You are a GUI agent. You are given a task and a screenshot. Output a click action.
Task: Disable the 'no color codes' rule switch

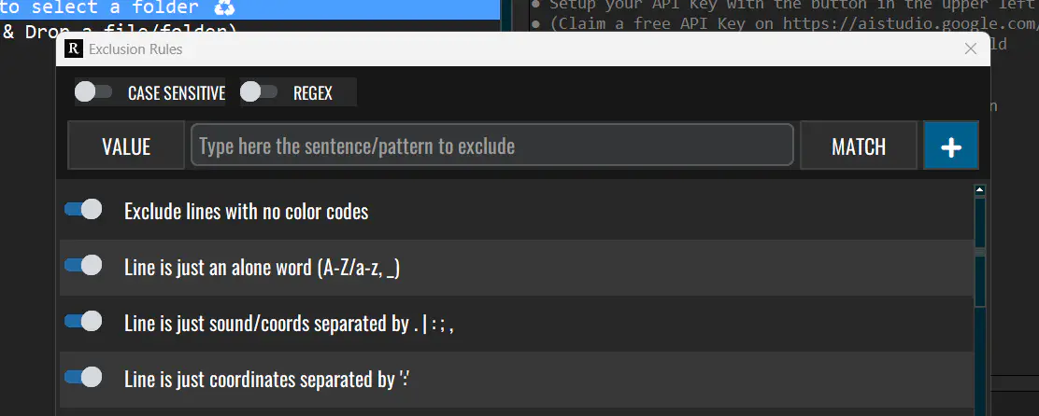(x=83, y=210)
